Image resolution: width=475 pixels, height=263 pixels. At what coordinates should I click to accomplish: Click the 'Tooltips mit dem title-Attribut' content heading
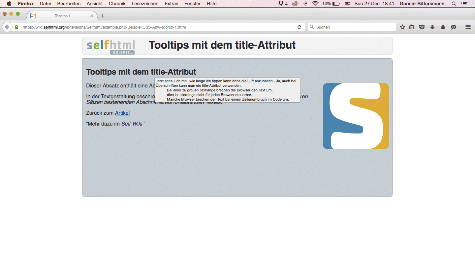141,72
